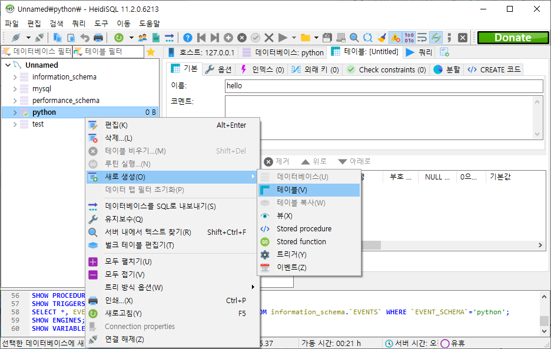Click the connect-to-server plug icon

[x=16, y=38]
